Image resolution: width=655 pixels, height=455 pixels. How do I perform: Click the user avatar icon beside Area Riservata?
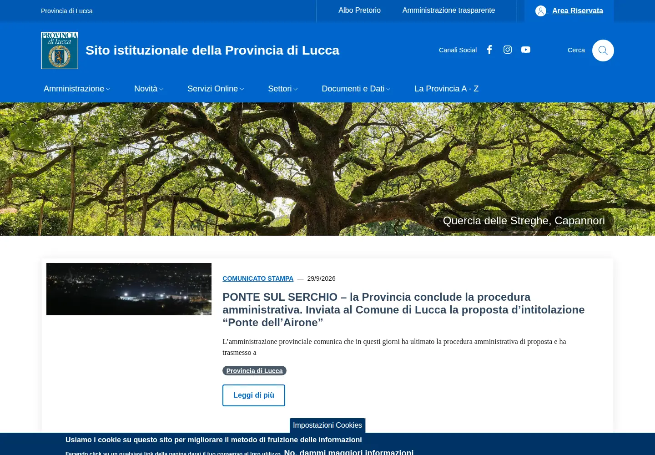[x=541, y=11]
